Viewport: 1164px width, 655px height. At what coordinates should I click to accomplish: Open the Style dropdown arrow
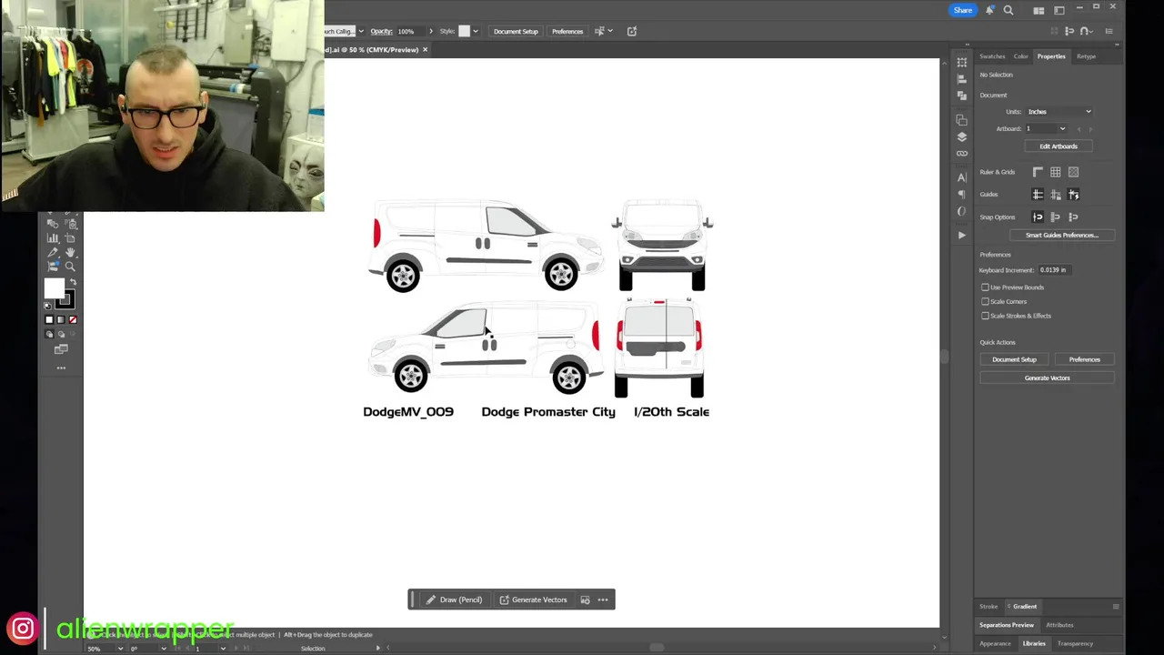point(475,32)
